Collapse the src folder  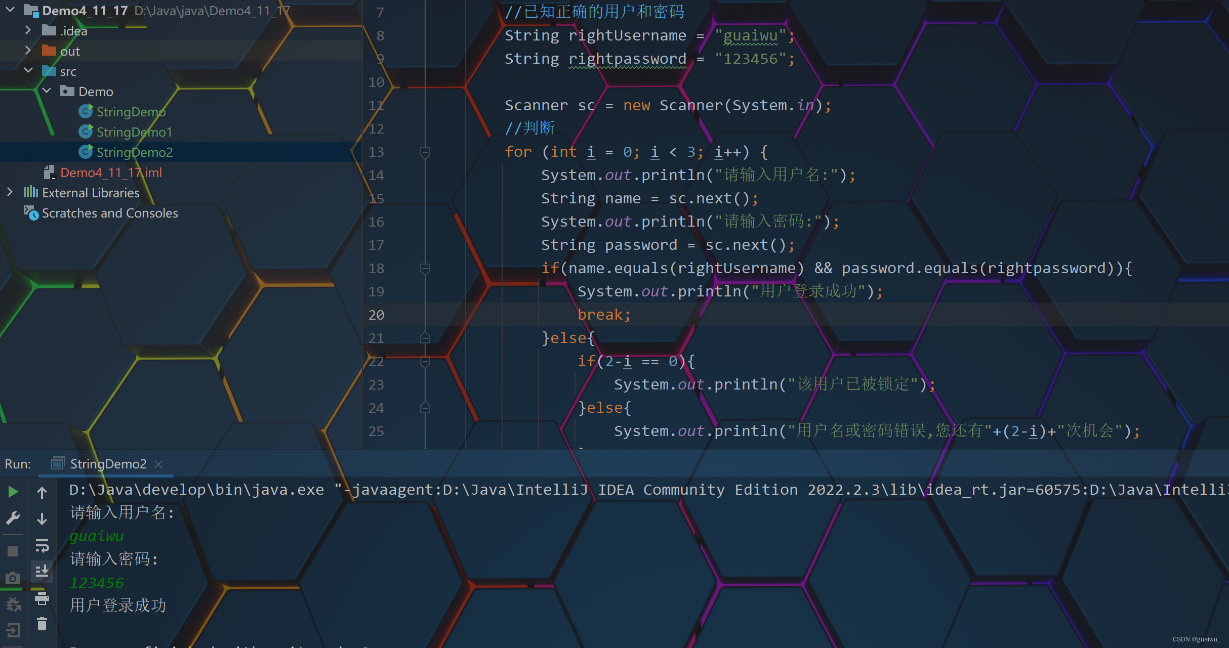tap(28, 71)
